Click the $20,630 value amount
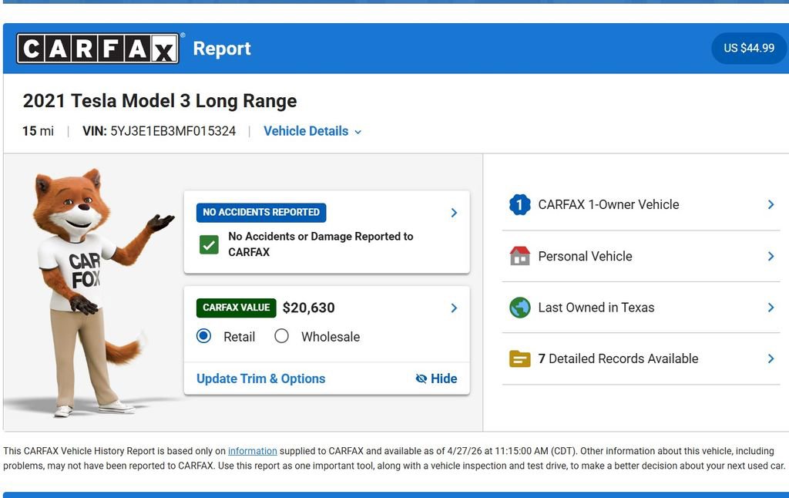The width and height of the screenshot is (789, 498). pyautogui.click(x=308, y=308)
